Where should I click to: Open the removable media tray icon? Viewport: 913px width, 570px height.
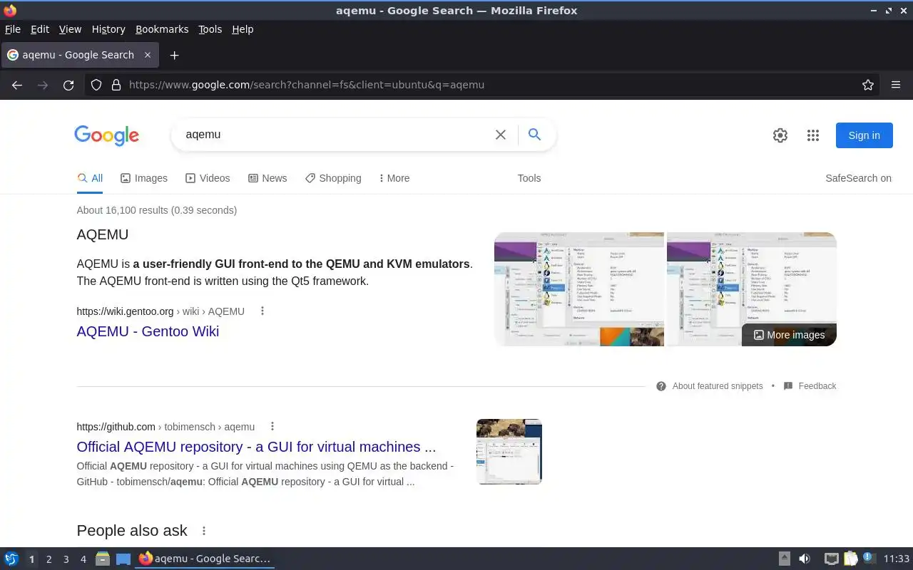784,559
